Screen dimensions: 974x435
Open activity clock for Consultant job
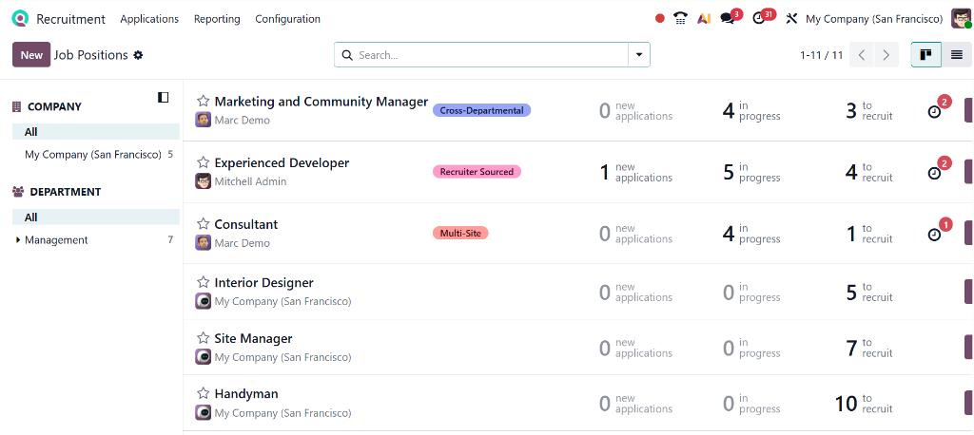click(x=934, y=235)
